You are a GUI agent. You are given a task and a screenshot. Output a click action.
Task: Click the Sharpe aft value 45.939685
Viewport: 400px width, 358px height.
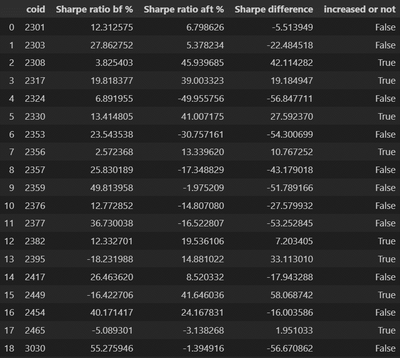point(199,63)
